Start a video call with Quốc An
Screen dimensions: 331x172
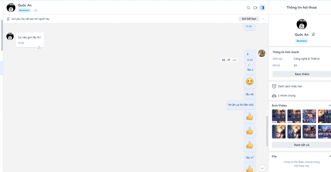[255, 8]
